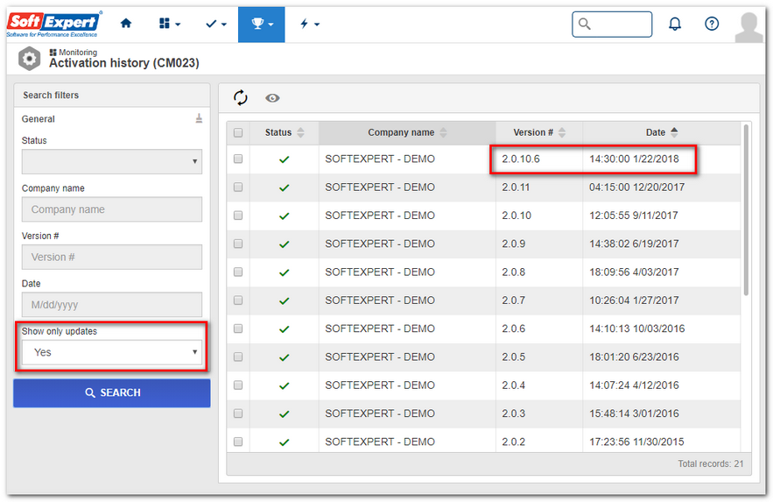The width and height of the screenshot is (773, 502).
Task: Open the user profile avatar
Action: 748,27
